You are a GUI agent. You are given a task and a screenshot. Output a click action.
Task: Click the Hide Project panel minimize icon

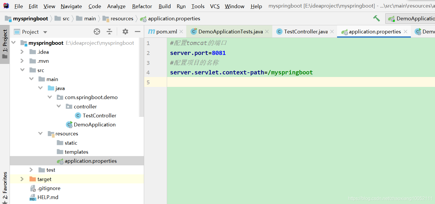pos(137,31)
